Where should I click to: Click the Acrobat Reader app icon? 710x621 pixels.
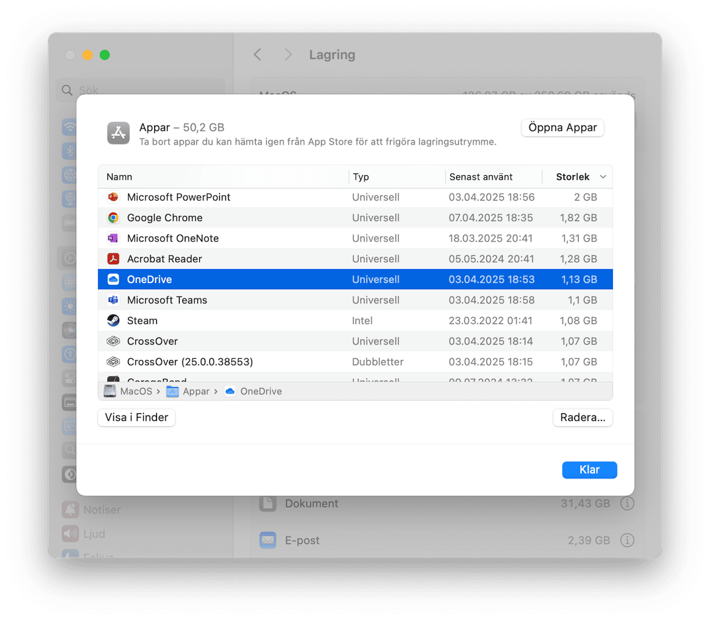(x=113, y=259)
